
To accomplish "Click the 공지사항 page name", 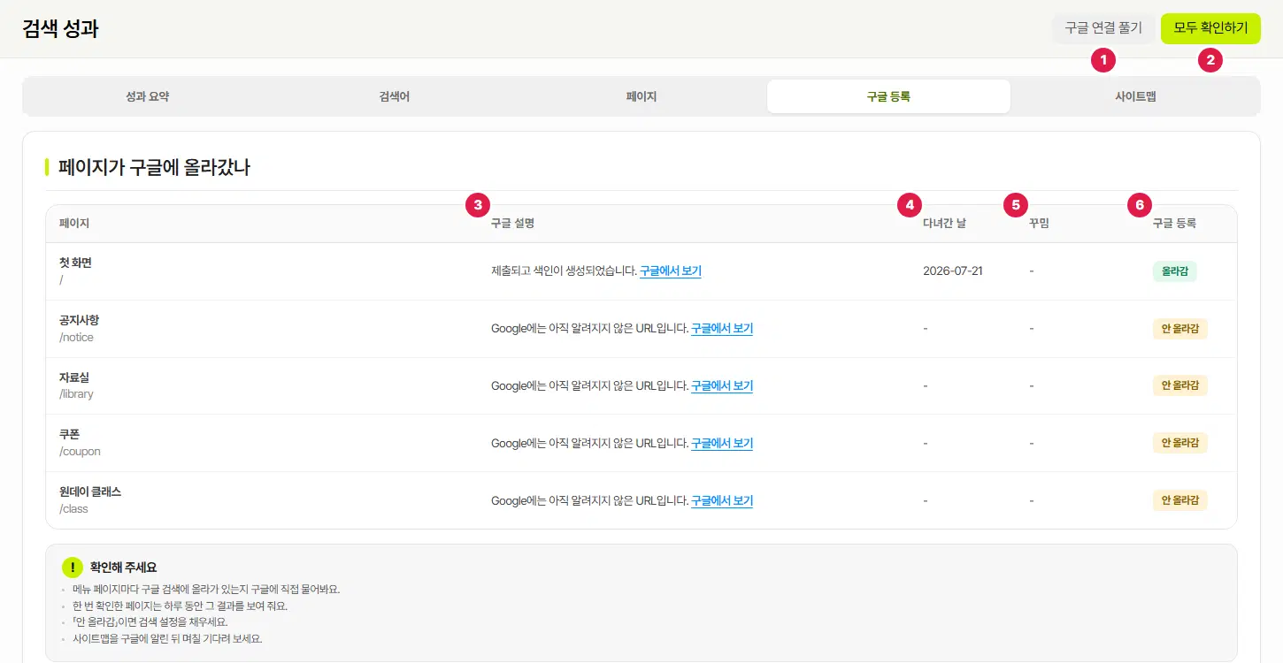I will pyautogui.click(x=79, y=320).
